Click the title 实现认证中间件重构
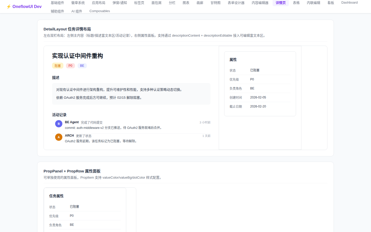The image size is (371, 232). [78, 56]
